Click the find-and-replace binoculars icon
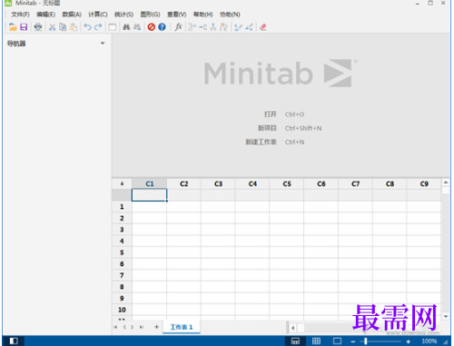Image resolution: width=454 pixels, height=346 pixels. pyautogui.click(x=137, y=27)
